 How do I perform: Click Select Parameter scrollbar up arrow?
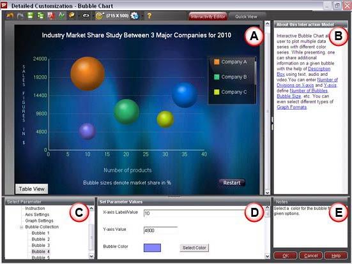coord(91,209)
